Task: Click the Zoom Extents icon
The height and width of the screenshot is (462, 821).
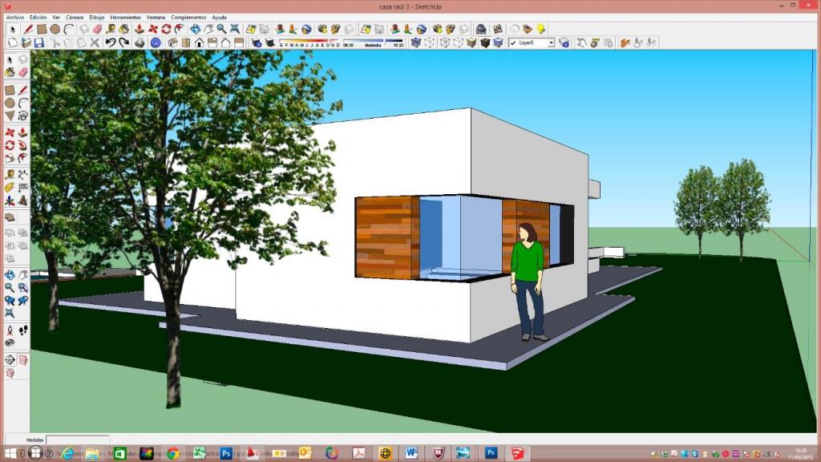Action: coord(235,29)
